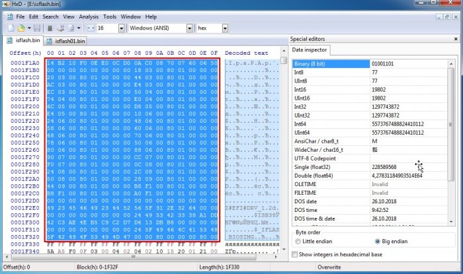463x274 pixels.
Task: Click the file icon on isflash01.bin tab
Action: 50,41
